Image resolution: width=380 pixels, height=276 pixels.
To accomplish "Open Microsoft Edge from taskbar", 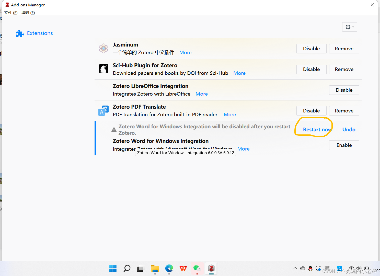I will point(169,268).
